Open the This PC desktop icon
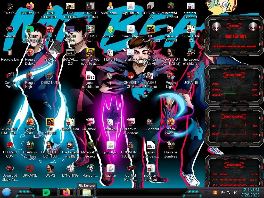Image resolution: width=264 pixels, height=198 pixels. click(x=10, y=9)
